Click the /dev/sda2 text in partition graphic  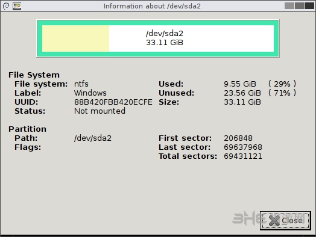tap(165, 33)
